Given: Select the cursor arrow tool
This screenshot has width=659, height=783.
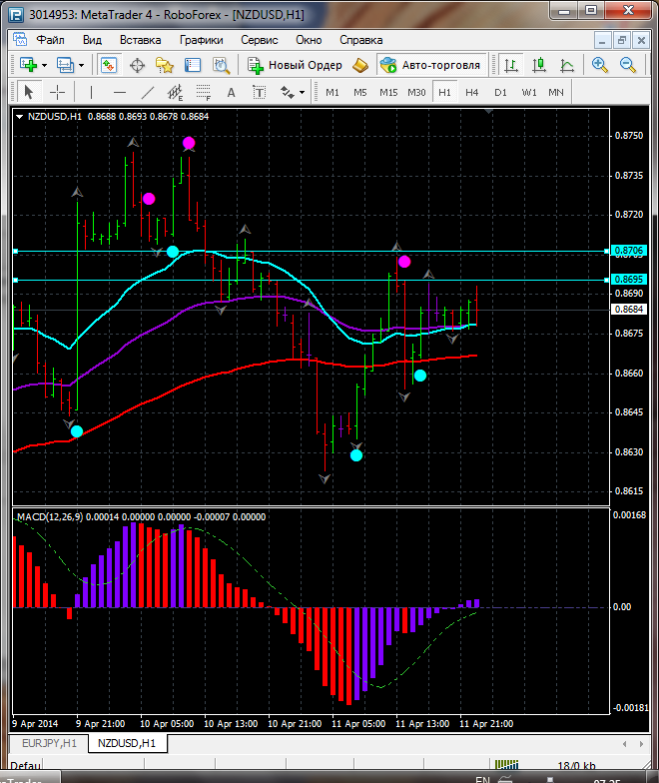Looking at the screenshot, I should [x=28, y=92].
